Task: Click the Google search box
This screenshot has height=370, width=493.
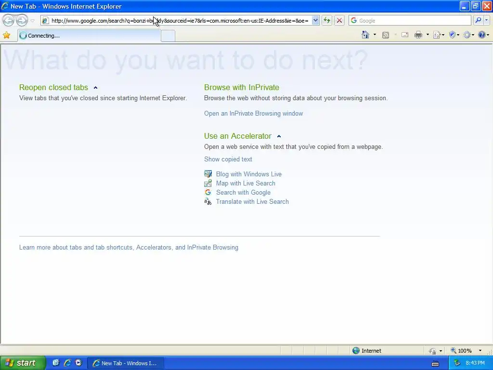Action: pos(410,20)
